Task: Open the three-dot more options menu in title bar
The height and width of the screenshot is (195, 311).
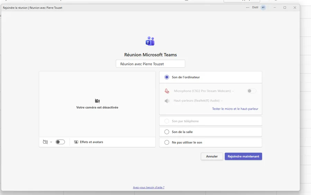Action: click(247, 8)
